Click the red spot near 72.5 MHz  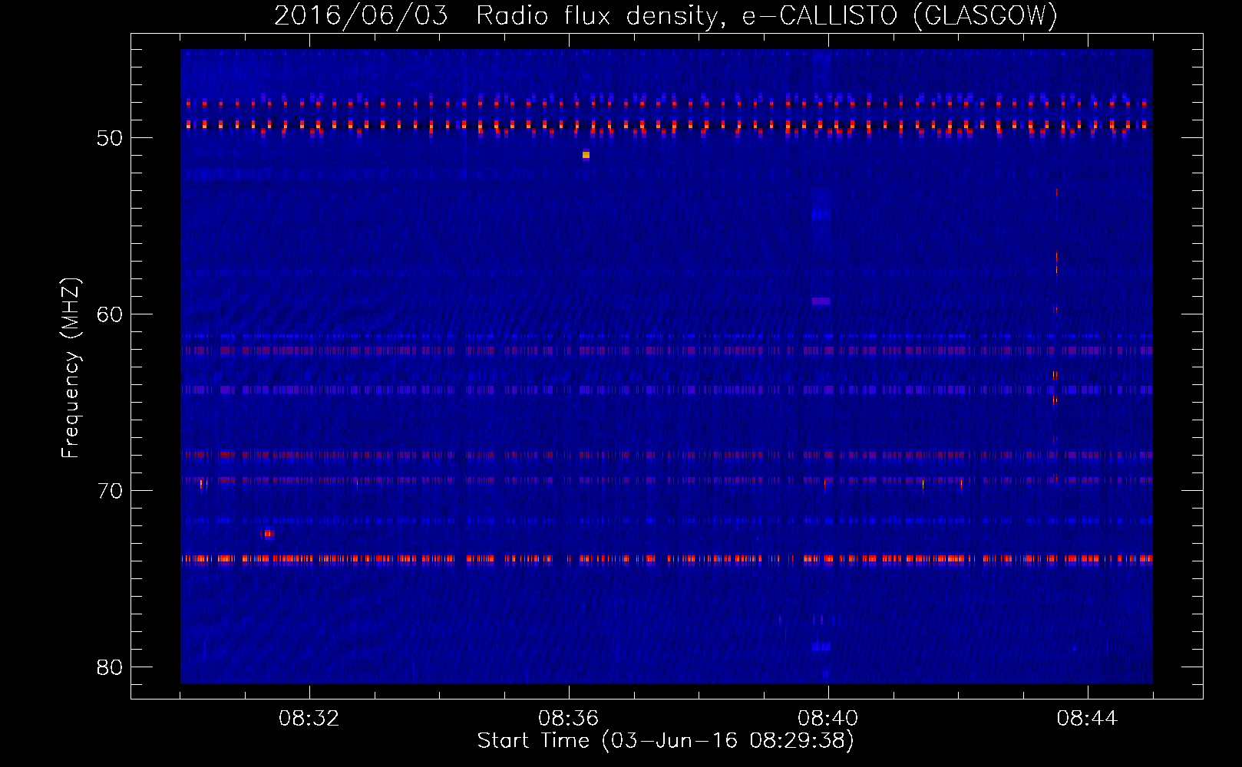click(268, 534)
